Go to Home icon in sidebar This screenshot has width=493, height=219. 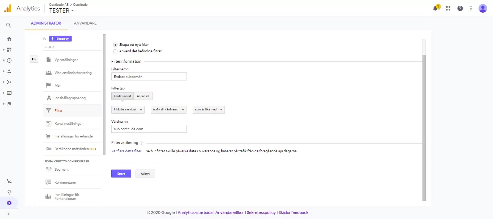point(9,39)
